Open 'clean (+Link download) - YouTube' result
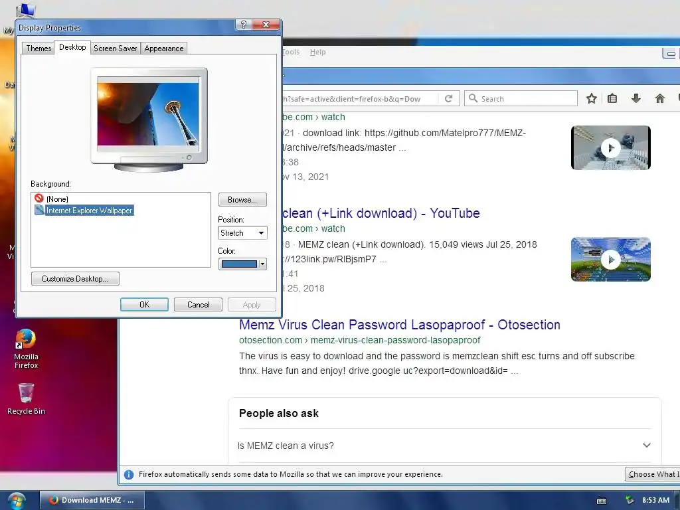Screen dimensions: 680x510 (x=381, y=213)
